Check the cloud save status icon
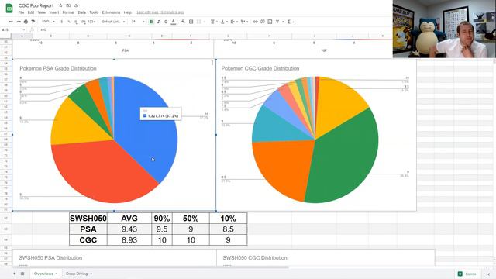Viewport: 496px width, 279px height. click(76, 5)
